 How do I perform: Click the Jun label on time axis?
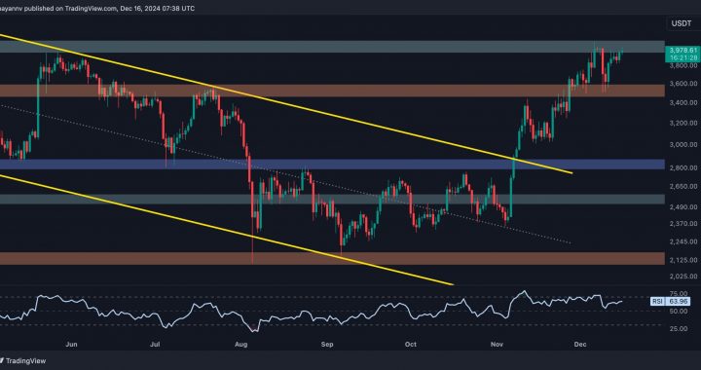click(x=71, y=345)
